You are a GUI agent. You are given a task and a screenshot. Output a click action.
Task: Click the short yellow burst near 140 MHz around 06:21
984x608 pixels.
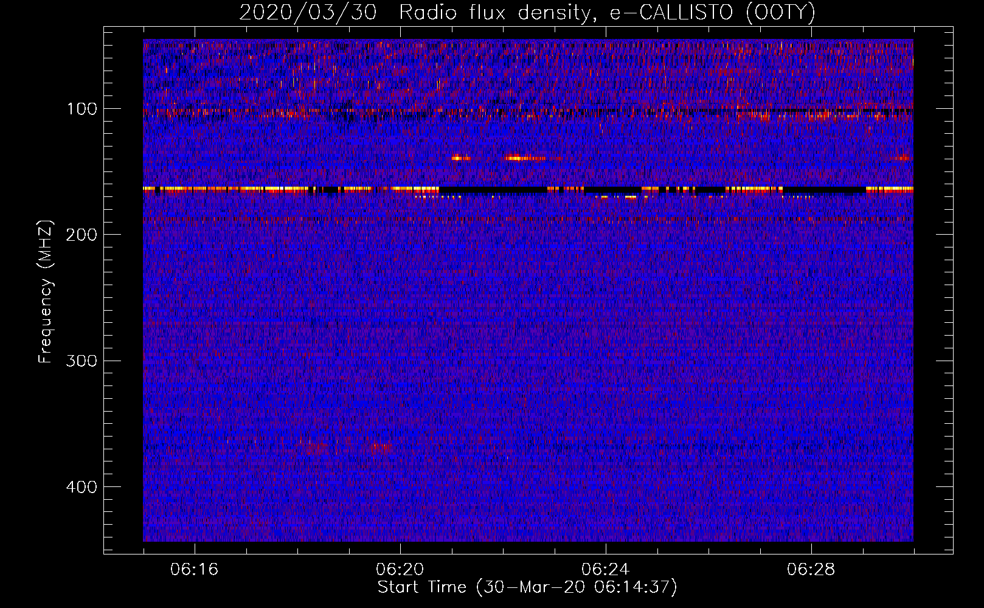coord(461,158)
